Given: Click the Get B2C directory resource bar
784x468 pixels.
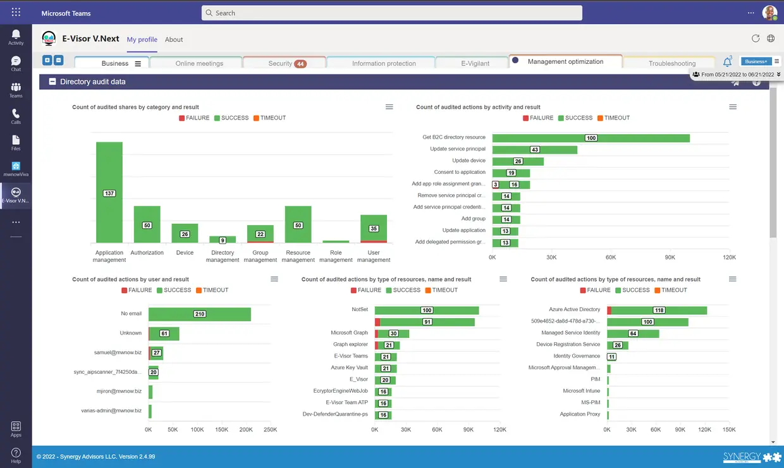Looking at the screenshot, I should coord(591,138).
